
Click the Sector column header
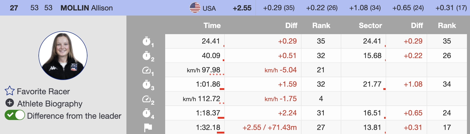(x=370, y=25)
